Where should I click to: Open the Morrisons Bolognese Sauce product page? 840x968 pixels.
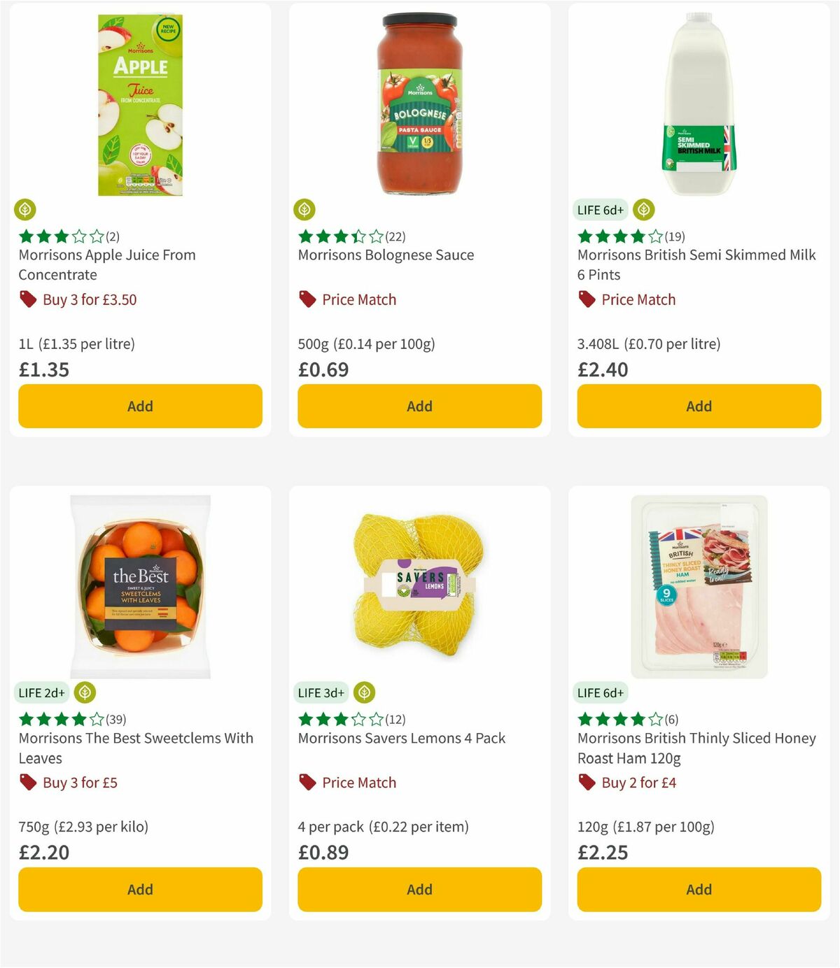(x=386, y=255)
